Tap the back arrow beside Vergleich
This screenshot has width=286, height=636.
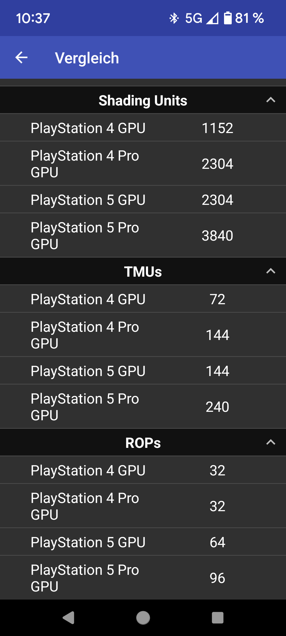[21, 58]
